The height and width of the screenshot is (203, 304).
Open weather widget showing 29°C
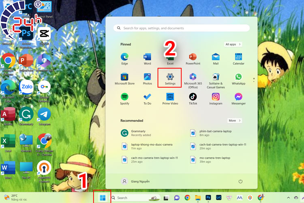coord(16,198)
